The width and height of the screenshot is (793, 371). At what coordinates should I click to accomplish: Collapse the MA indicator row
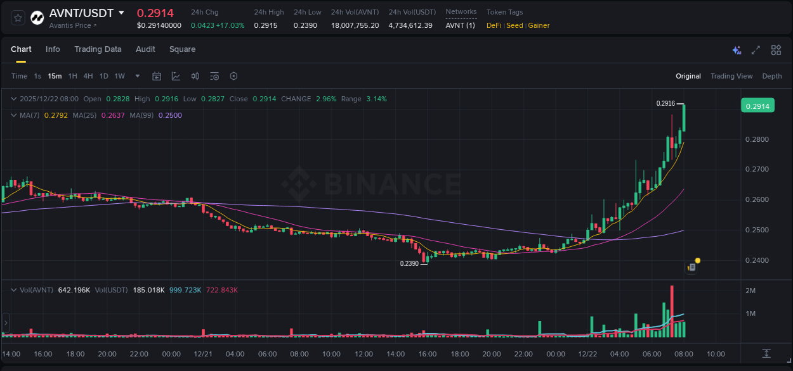(x=13, y=115)
